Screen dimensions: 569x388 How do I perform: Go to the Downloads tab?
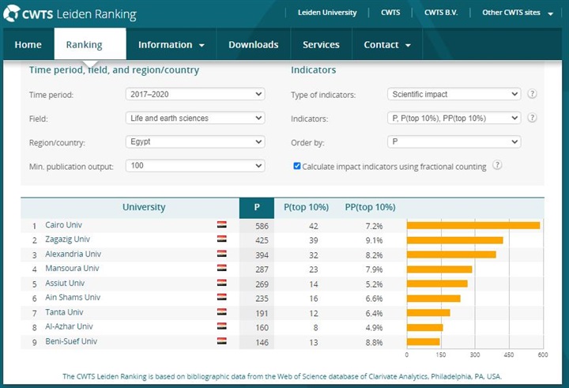(253, 45)
